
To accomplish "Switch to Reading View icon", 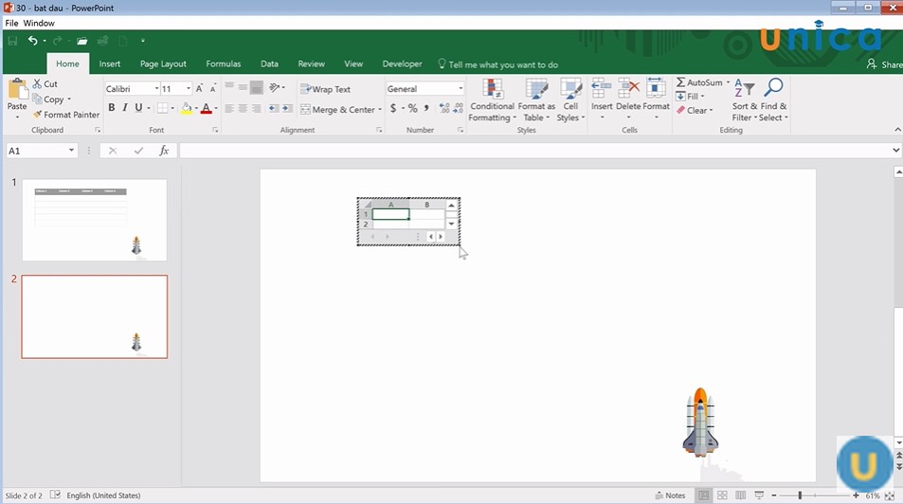I will click(x=741, y=495).
